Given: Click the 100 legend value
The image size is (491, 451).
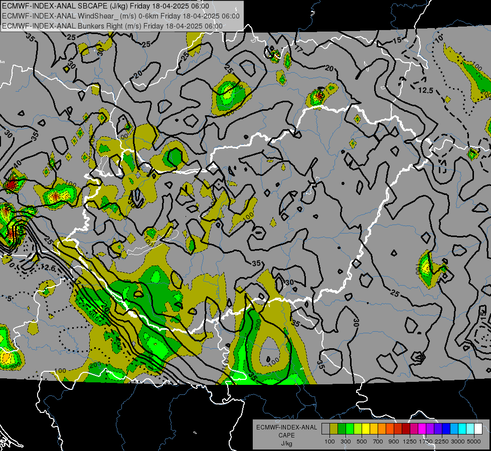Looking at the screenshot, I should click(x=330, y=441).
